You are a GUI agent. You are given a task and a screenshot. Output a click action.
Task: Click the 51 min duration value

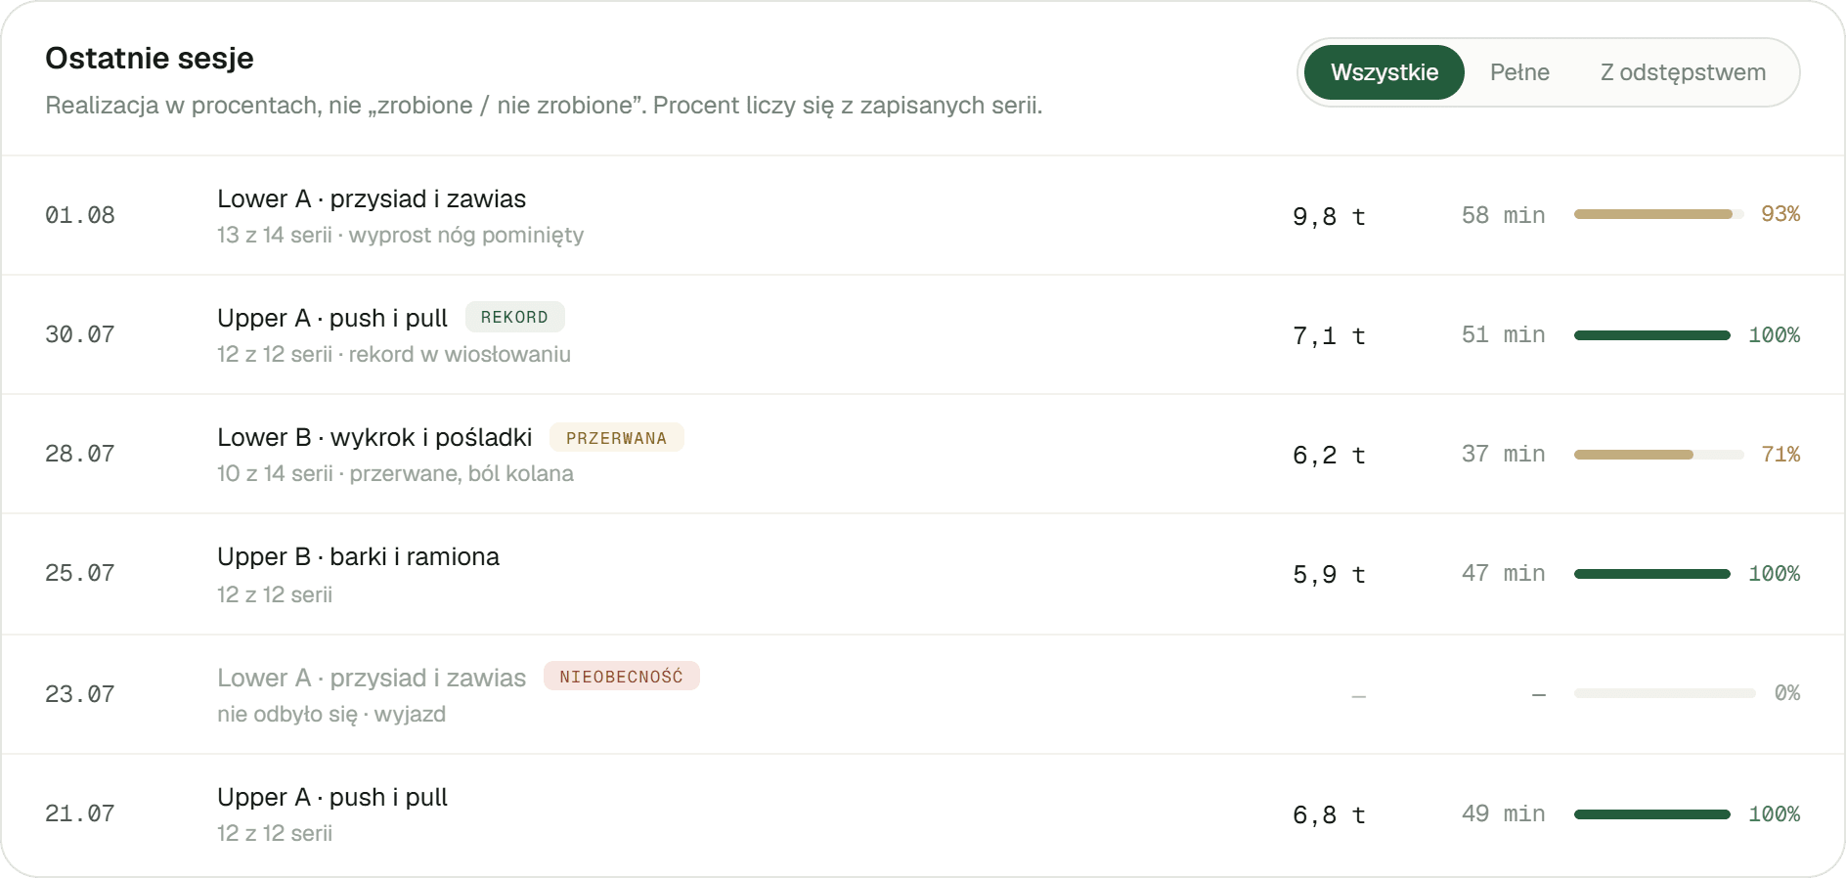[1503, 335]
